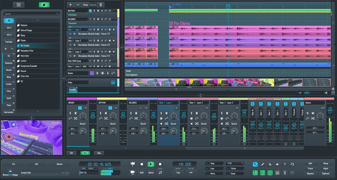
Task: Select the pencil draw tool
Action: tap(263, 164)
